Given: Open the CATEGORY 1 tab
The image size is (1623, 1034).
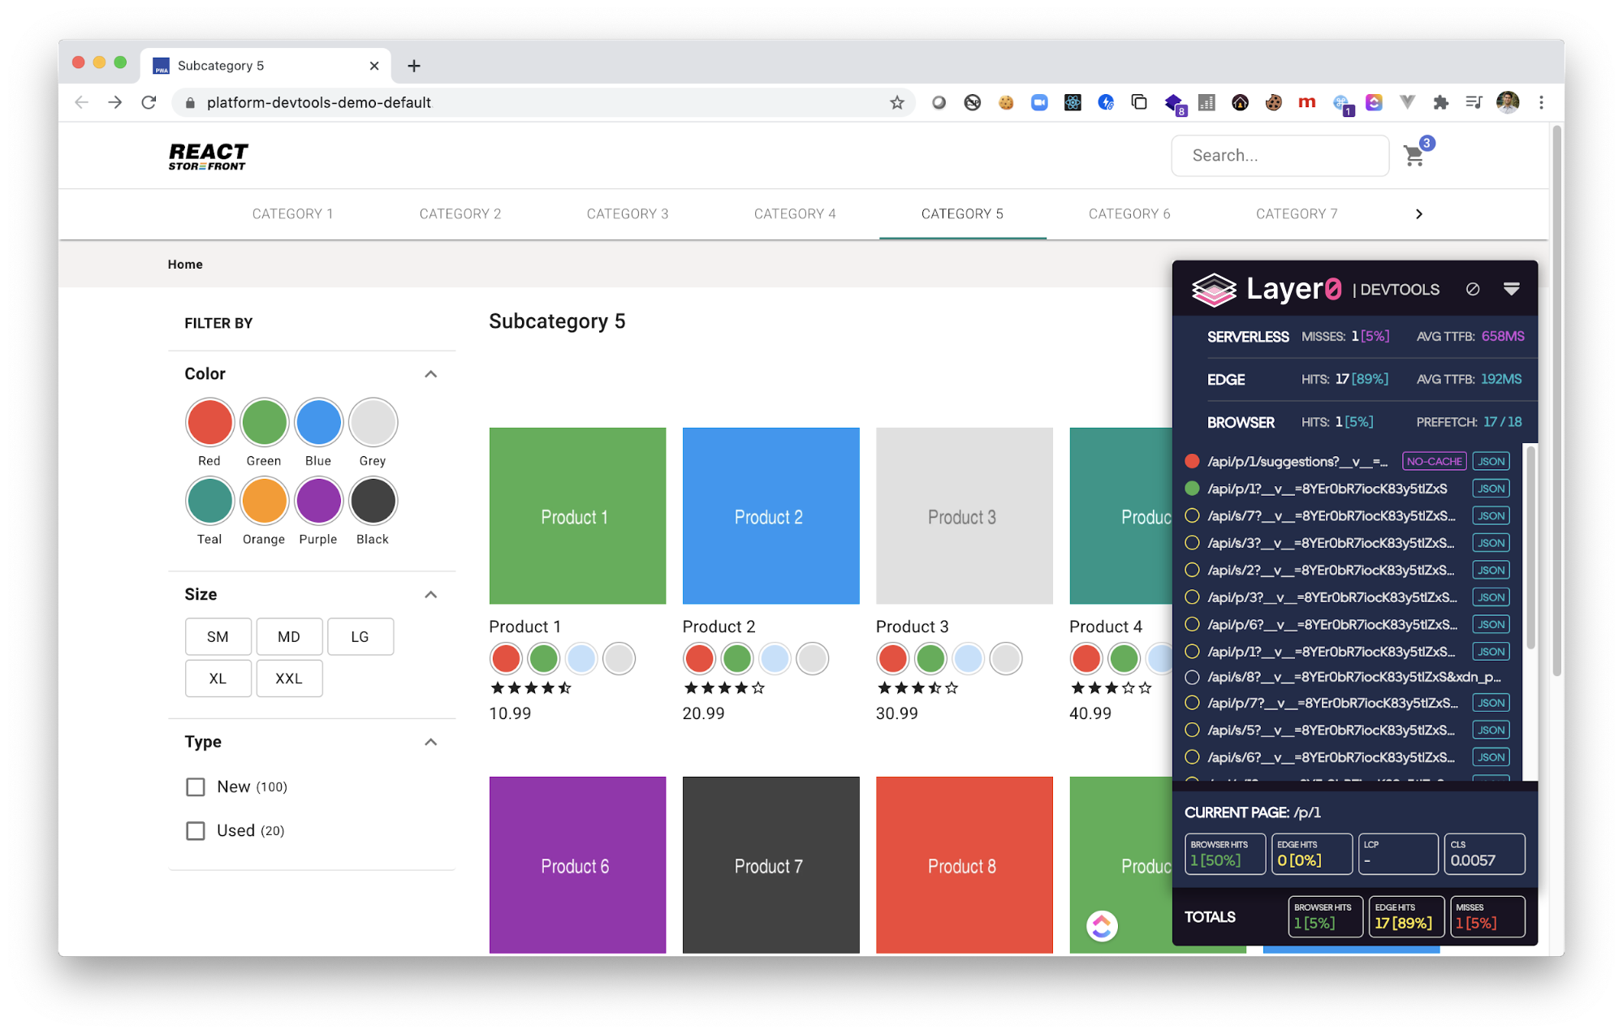Looking at the screenshot, I should point(292,214).
